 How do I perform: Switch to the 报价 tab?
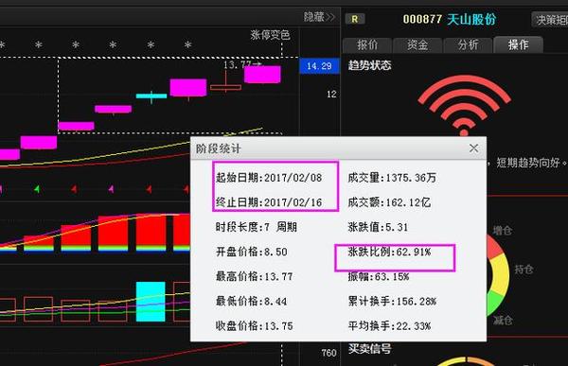(367, 44)
